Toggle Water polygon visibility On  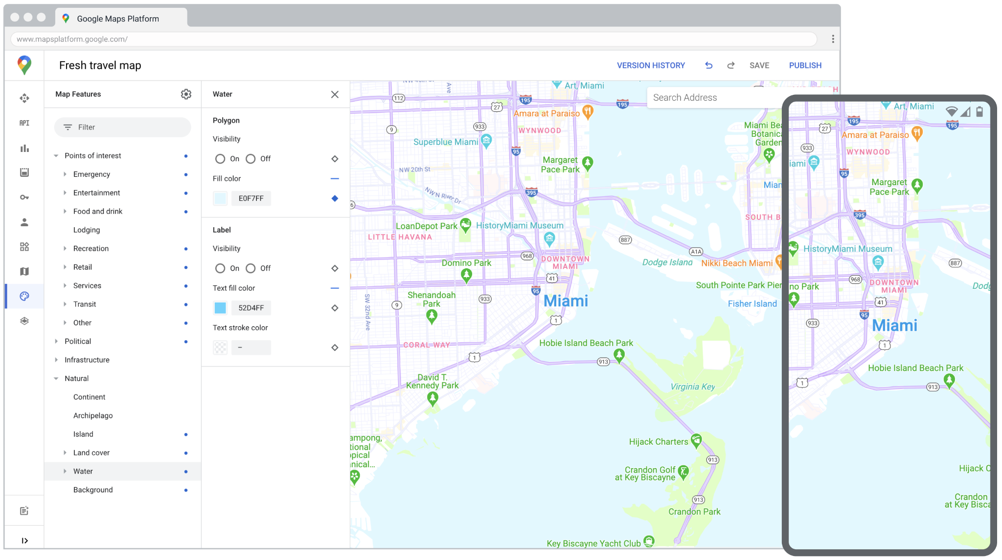(x=220, y=159)
